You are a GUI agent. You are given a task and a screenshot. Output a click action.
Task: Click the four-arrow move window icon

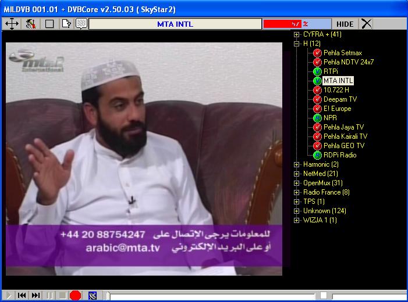click(12, 24)
